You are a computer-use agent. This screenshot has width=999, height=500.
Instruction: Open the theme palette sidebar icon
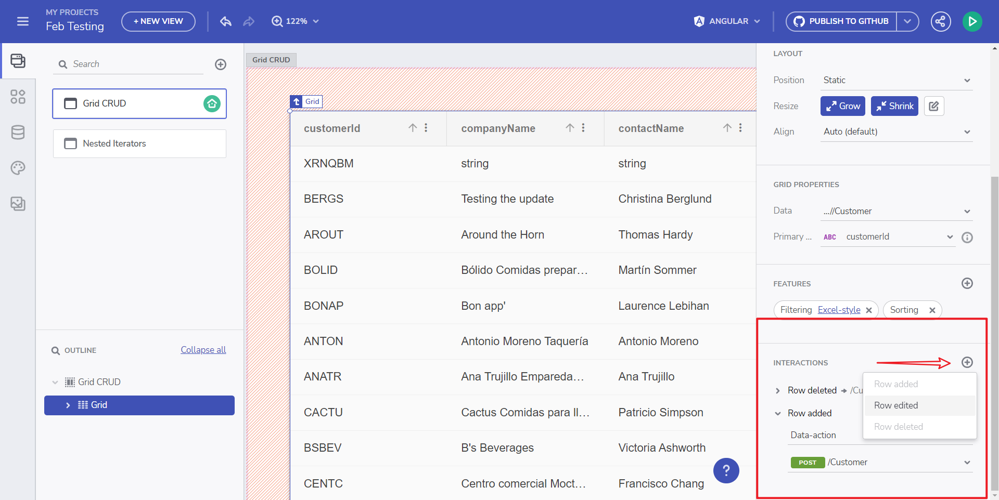(x=18, y=168)
